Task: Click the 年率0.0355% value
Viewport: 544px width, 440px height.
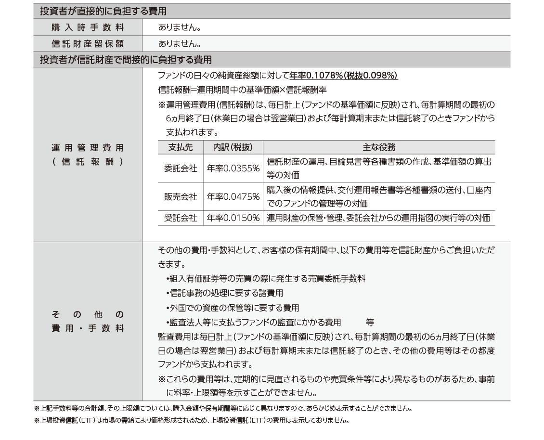Action: pyautogui.click(x=233, y=168)
